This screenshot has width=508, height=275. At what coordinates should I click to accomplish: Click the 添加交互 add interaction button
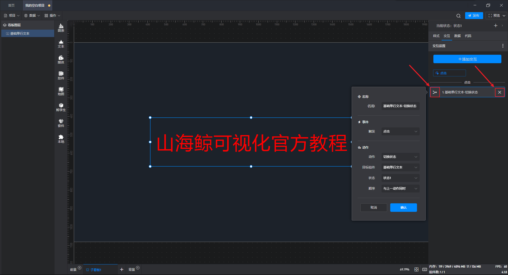click(467, 59)
